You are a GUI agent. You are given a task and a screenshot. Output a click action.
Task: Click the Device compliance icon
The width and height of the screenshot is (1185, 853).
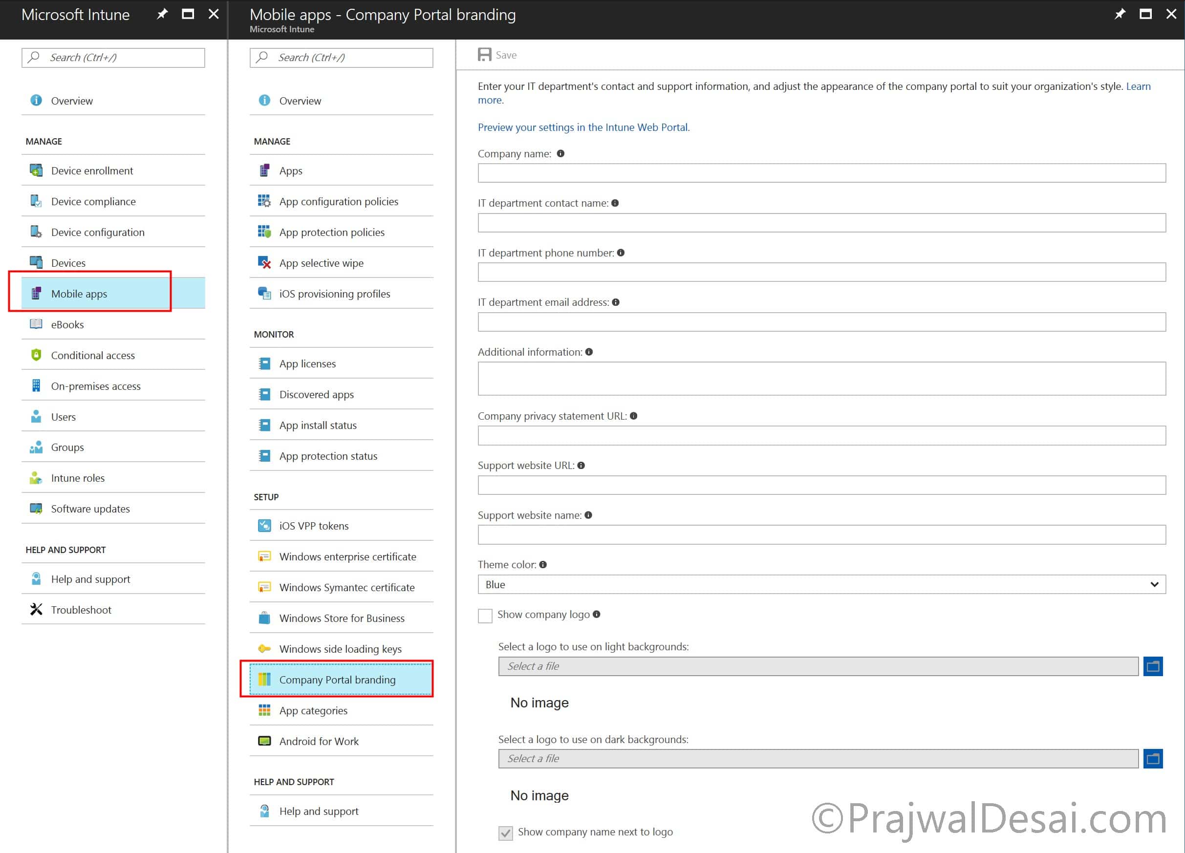point(36,201)
